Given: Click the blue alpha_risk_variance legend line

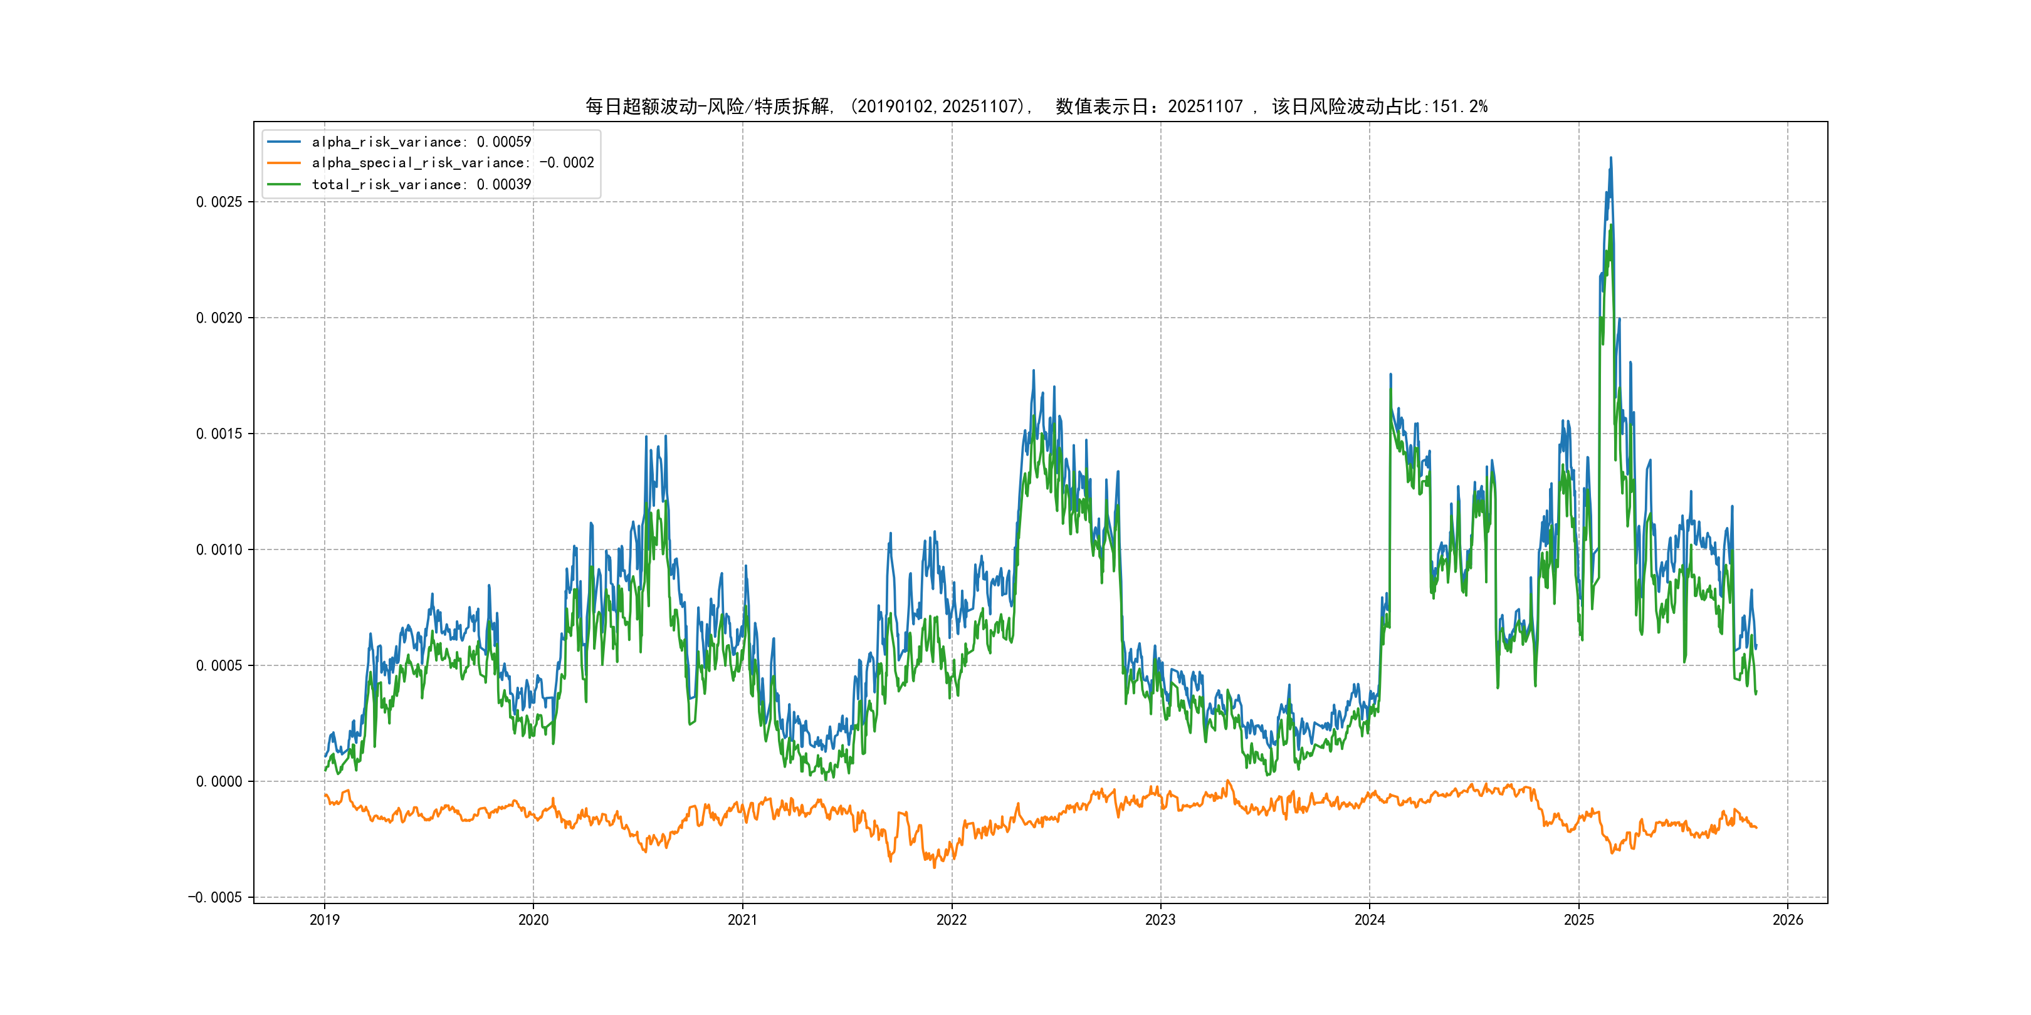Looking at the screenshot, I should point(284,142).
